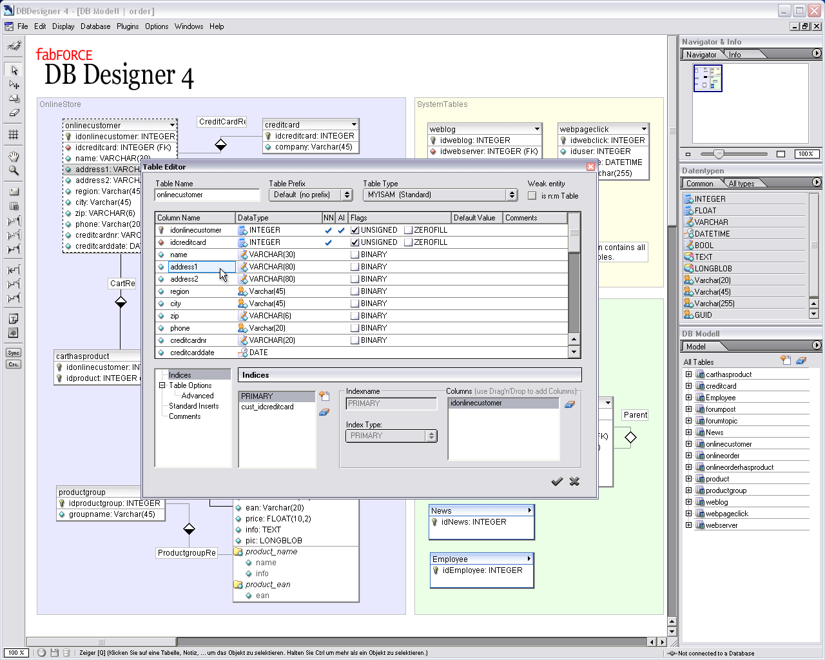Toggle the BINARY flag for the name column
Screen dimensions: 825x660
point(355,254)
